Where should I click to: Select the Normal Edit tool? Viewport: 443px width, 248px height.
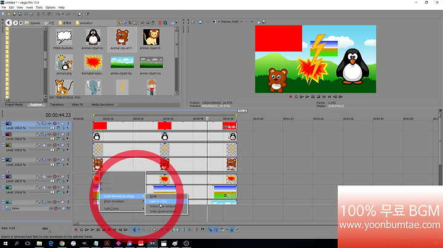point(135,230)
